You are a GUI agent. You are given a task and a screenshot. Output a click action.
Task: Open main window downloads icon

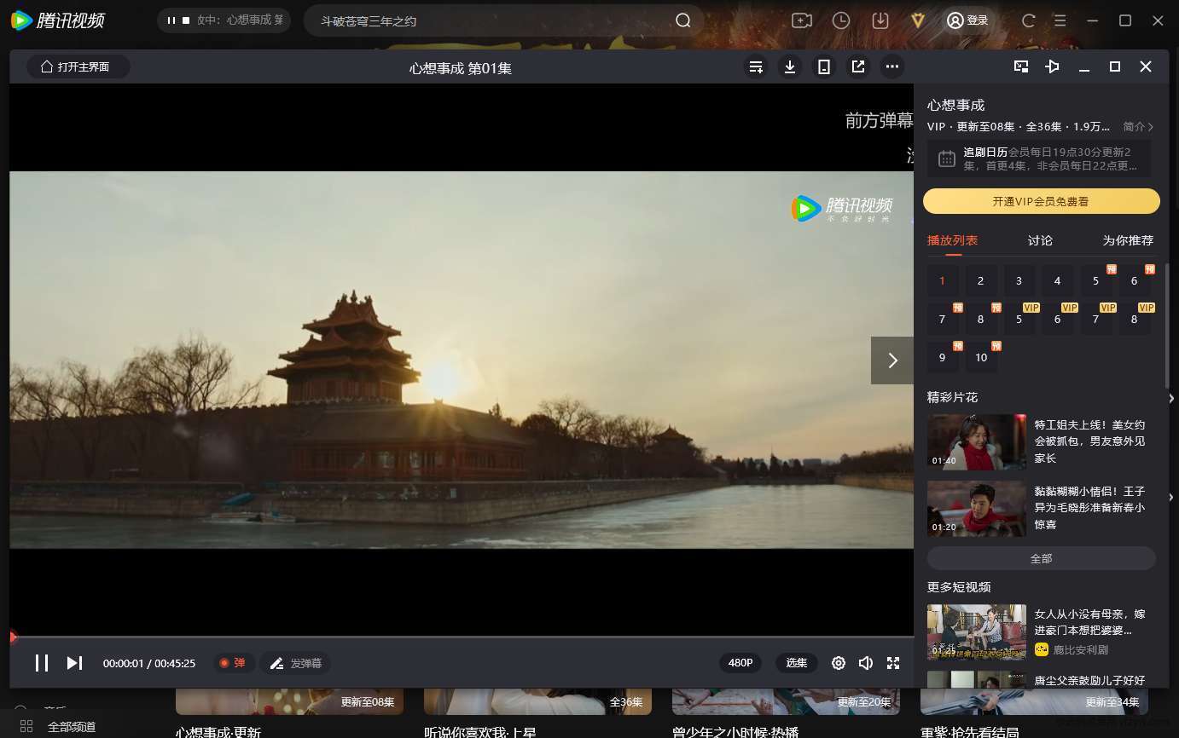880,20
